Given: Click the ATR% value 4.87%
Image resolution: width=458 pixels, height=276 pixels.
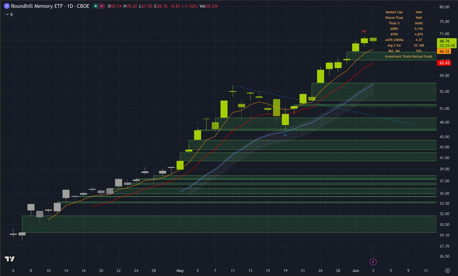Looking at the screenshot, I should [x=419, y=34].
